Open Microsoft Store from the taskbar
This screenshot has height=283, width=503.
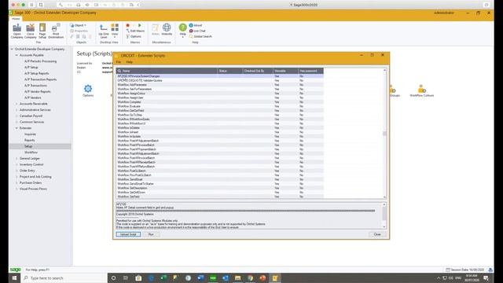click(138, 277)
